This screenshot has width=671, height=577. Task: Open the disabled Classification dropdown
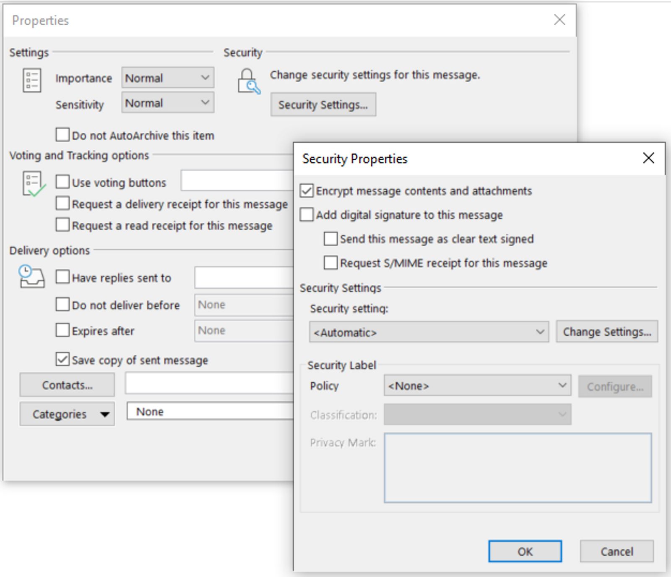click(x=477, y=415)
